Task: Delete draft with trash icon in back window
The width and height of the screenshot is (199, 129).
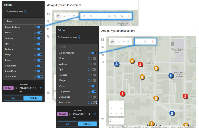Action: click(x=16, y=88)
